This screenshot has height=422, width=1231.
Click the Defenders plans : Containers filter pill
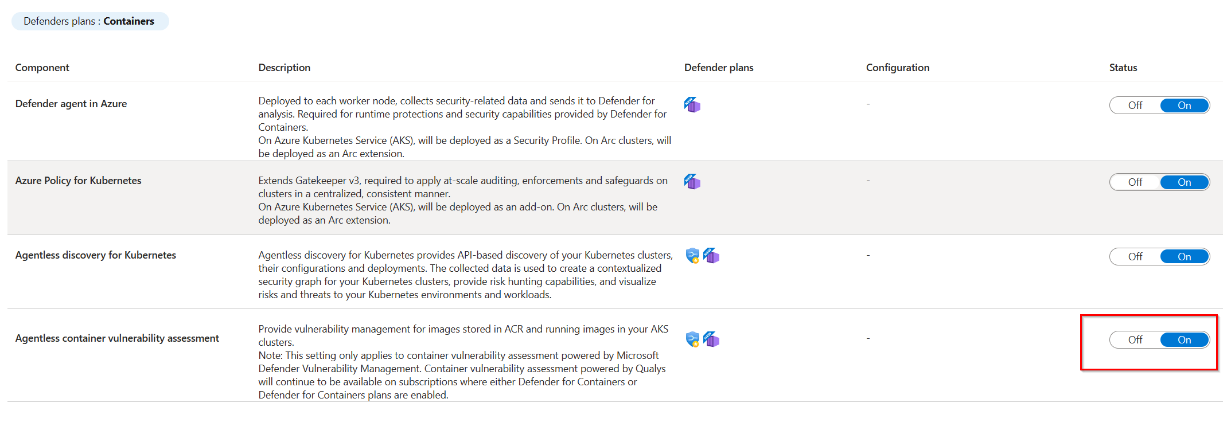pos(90,21)
